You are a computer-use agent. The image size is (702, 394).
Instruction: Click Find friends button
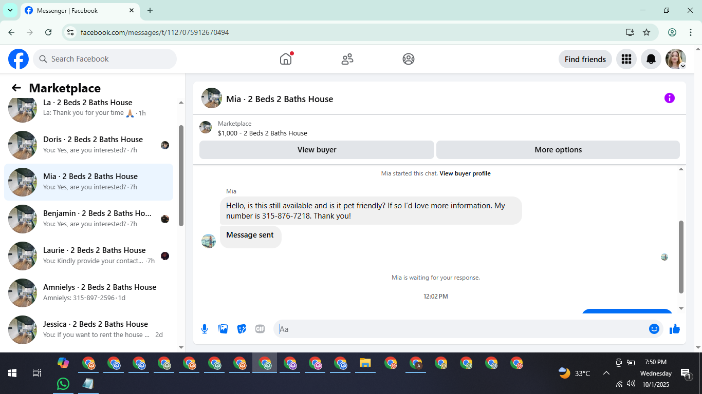click(x=585, y=59)
